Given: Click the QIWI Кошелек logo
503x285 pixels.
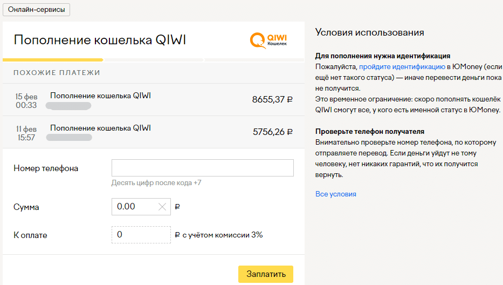Looking at the screenshot, I should coord(268,40).
